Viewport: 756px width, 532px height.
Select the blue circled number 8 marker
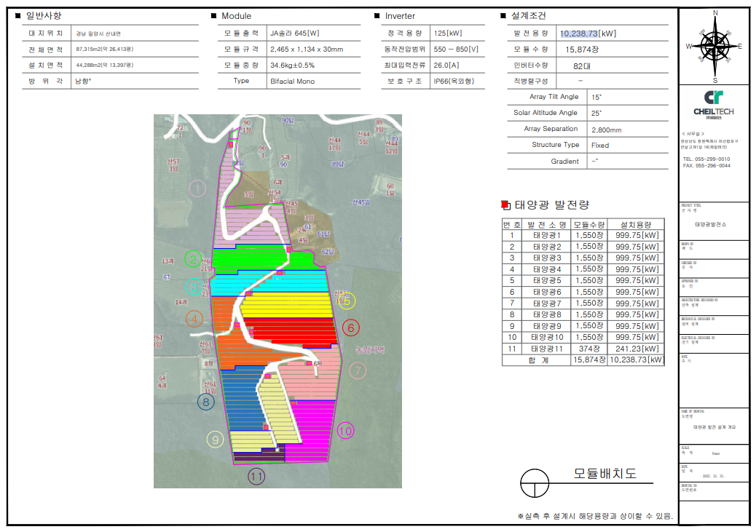click(205, 401)
